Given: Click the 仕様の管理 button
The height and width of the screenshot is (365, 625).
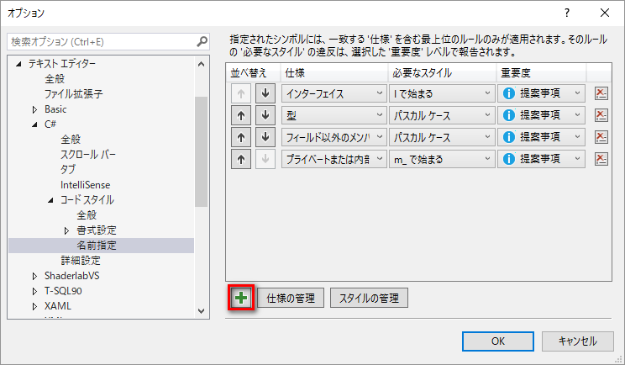Looking at the screenshot, I should [x=291, y=298].
